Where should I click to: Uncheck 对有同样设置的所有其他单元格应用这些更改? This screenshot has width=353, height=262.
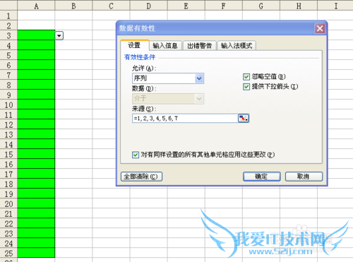pos(136,155)
